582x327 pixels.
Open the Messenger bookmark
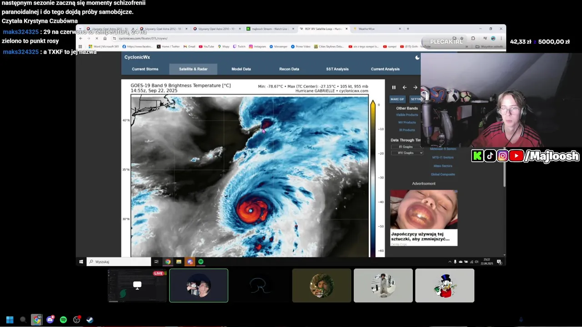(278, 46)
